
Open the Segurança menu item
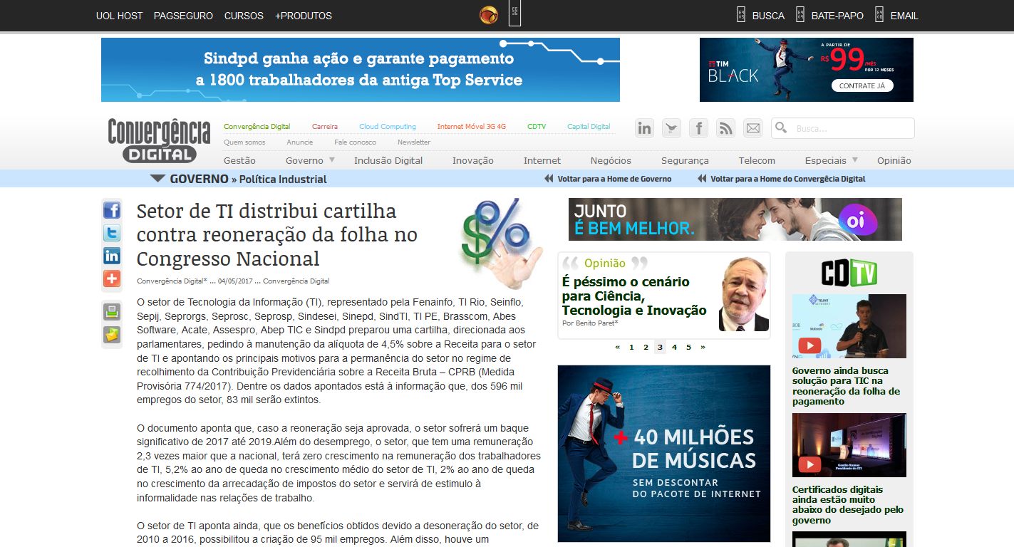coord(685,161)
